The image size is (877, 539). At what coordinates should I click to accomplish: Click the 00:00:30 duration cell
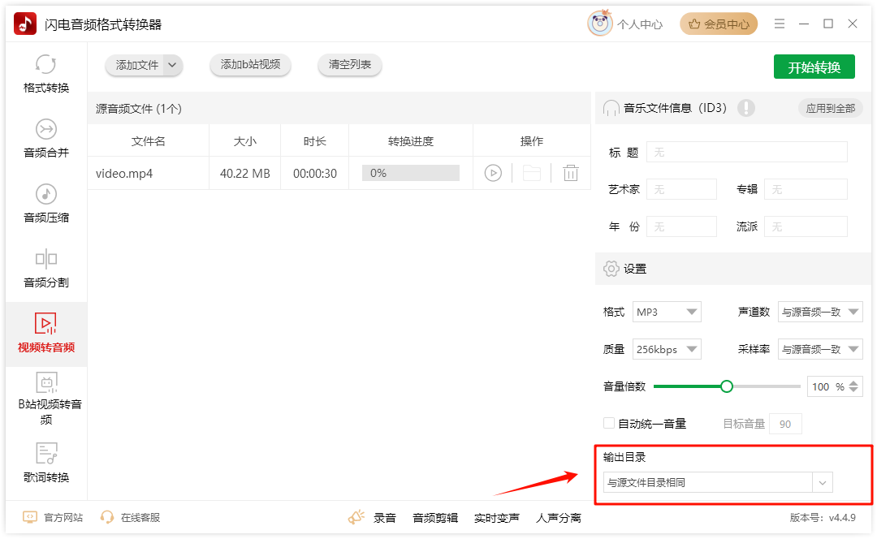[x=315, y=174]
